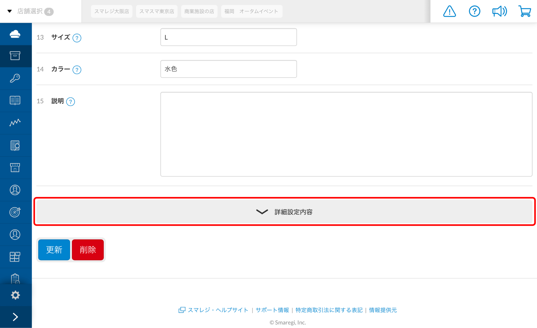
Task: Select the 商業施設の店 store tag
Action: (x=199, y=11)
